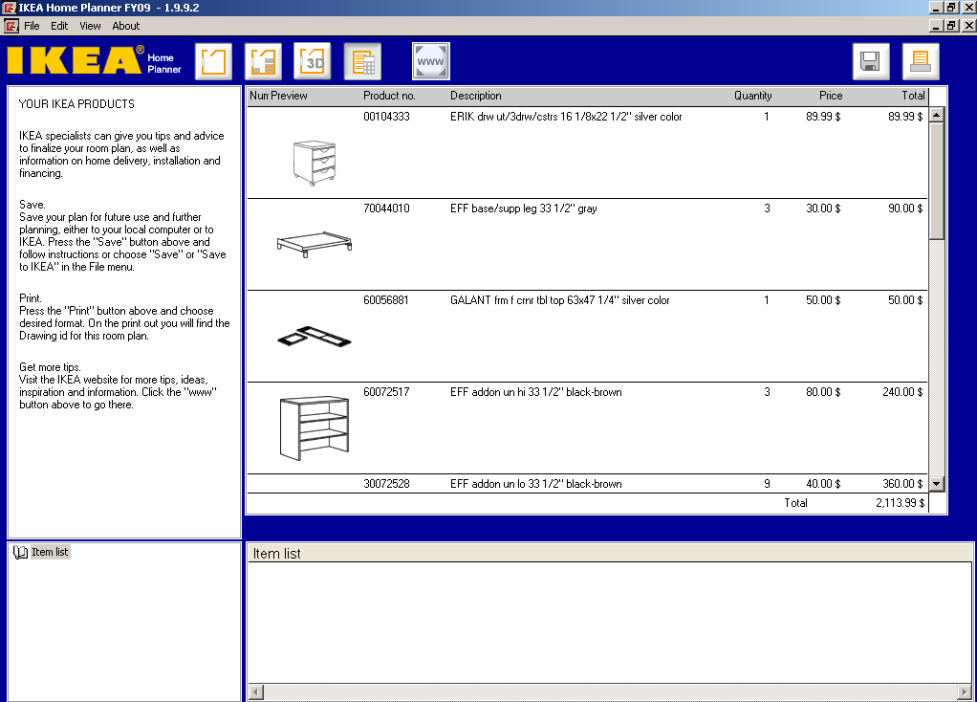Click the EFF addon high shelf thumbnail

(x=314, y=428)
